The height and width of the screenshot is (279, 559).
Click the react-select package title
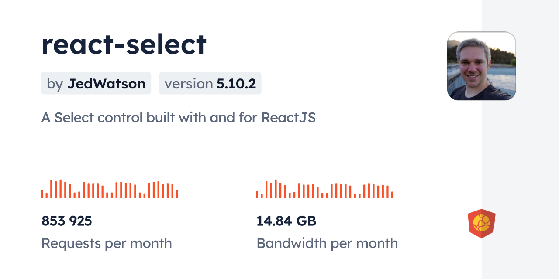pyautogui.click(x=124, y=44)
